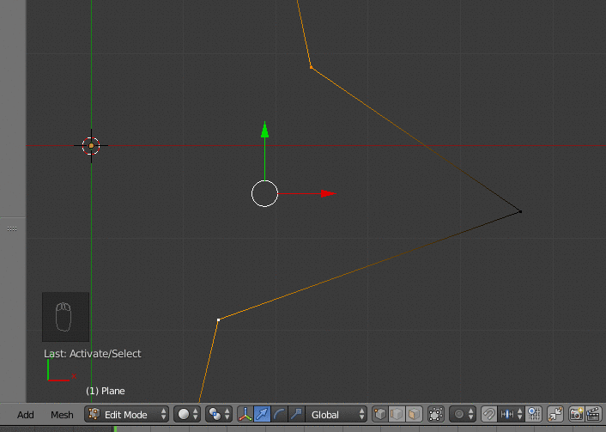This screenshot has height=432, width=606.
Task: Click the red X-axis manipulator arrow
Action: tap(329, 193)
